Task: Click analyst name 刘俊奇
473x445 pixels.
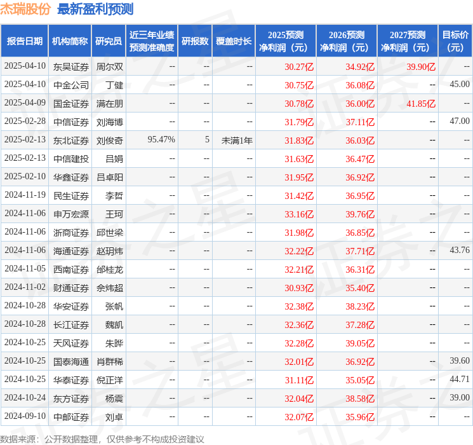Action: coord(110,140)
